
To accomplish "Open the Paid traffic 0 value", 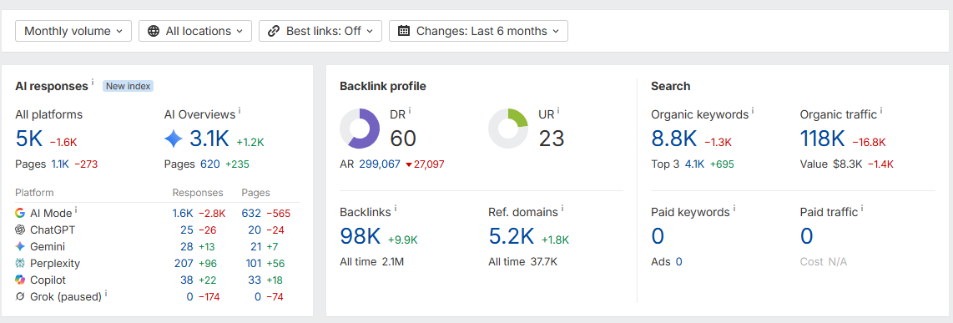I will [x=806, y=236].
